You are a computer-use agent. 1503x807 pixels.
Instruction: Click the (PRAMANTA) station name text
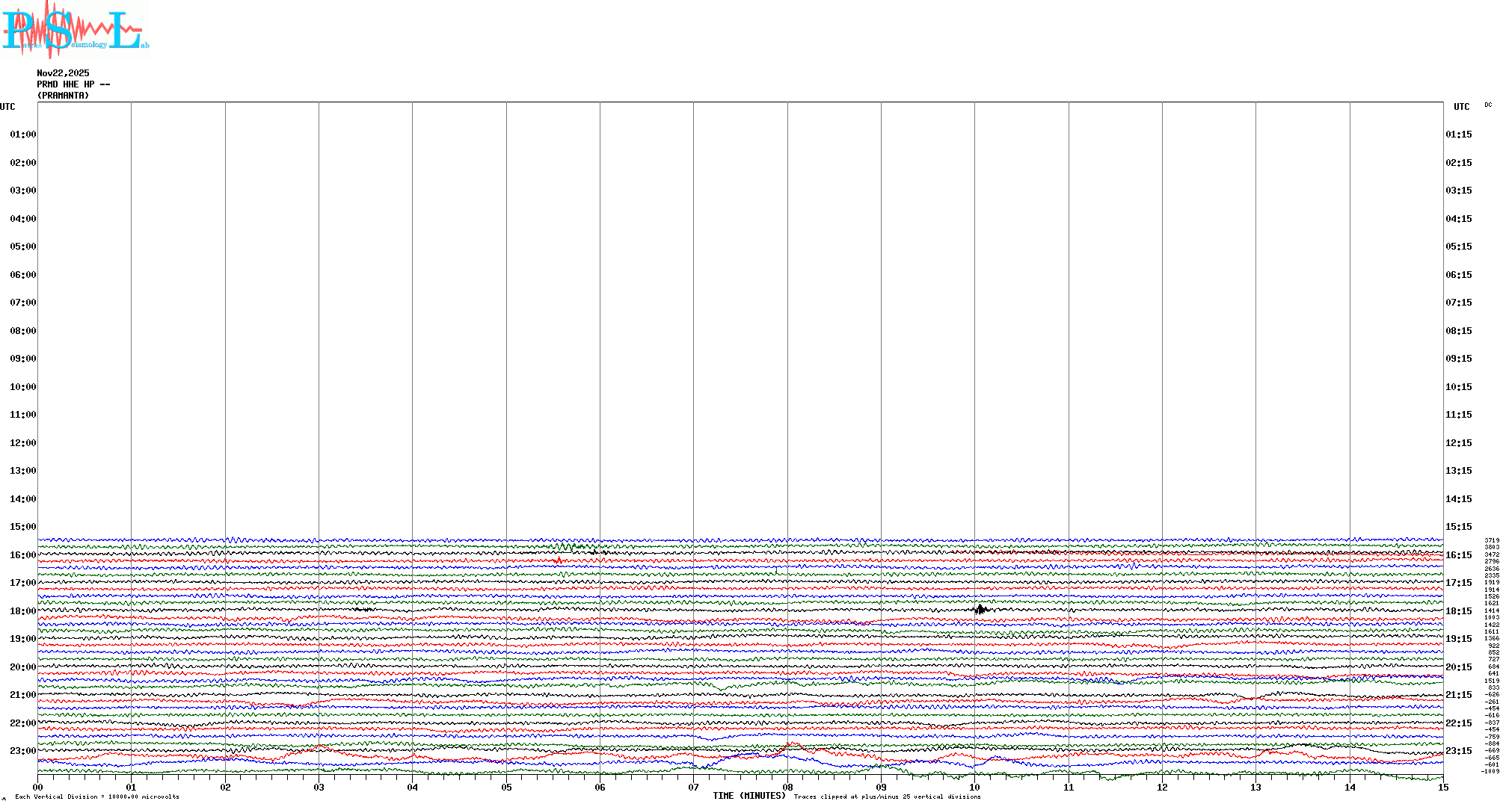(x=63, y=96)
